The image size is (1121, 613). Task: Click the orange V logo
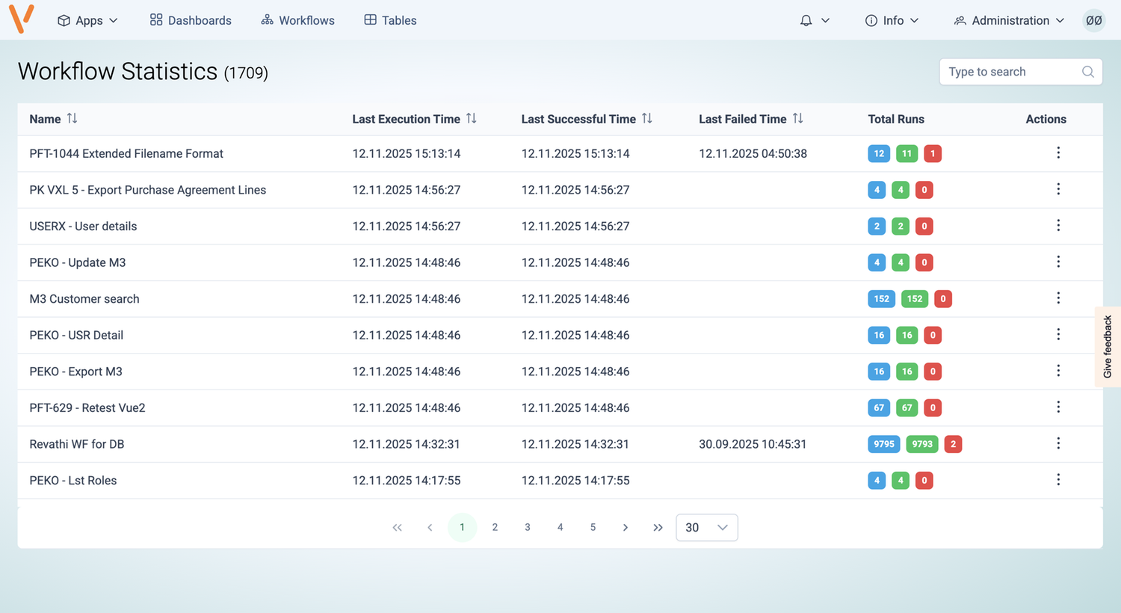tap(22, 19)
